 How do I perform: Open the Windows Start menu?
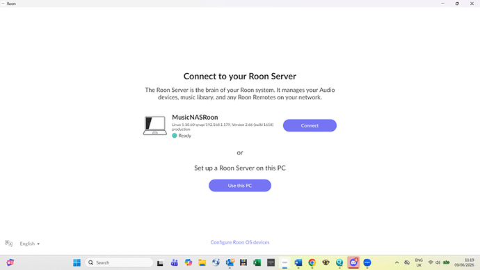tap(77, 262)
